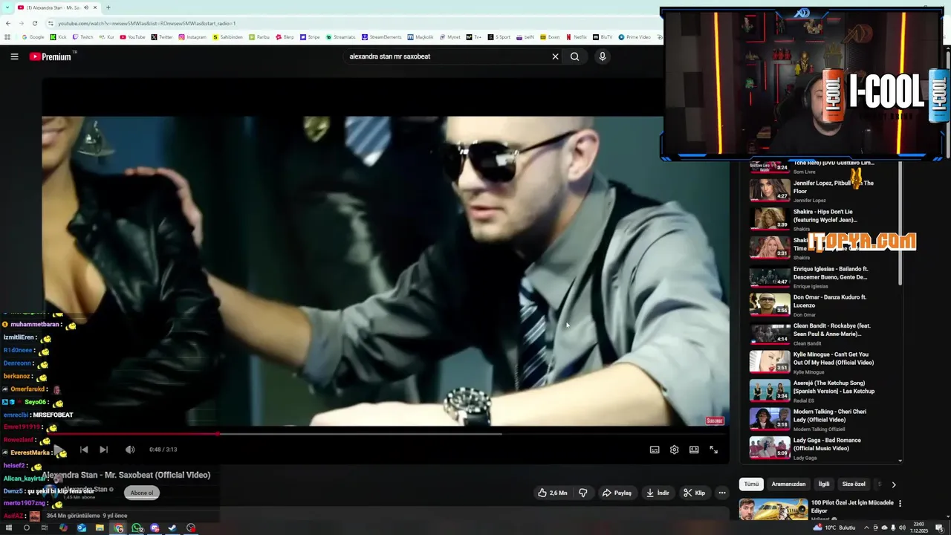
Task: Open the Netflix bookmark
Action: pos(576,37)
